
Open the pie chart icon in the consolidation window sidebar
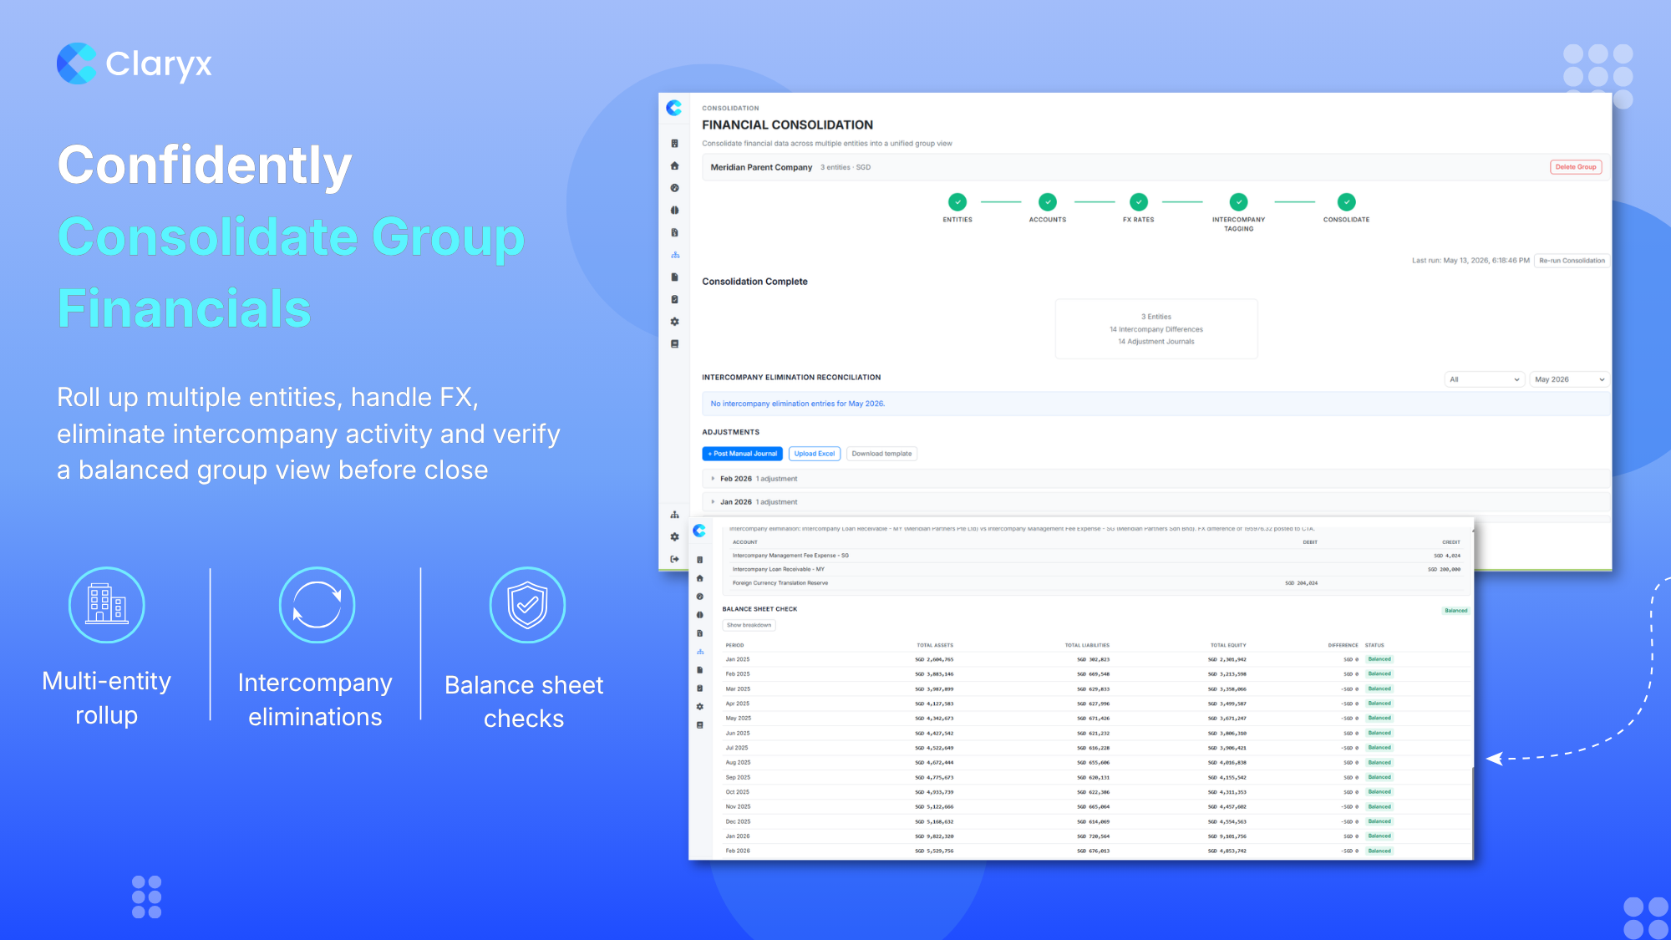tap(674, 188)
